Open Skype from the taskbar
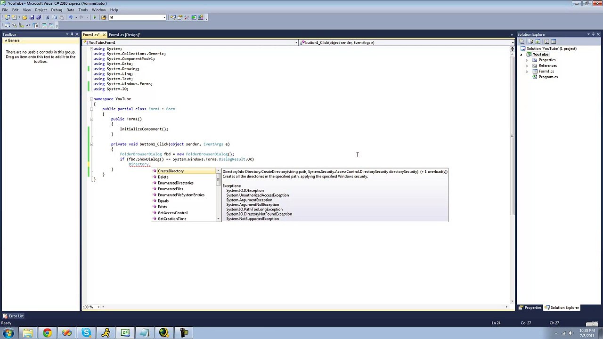Viewport: 603px width, 339px height. click(x=86, y=333)
